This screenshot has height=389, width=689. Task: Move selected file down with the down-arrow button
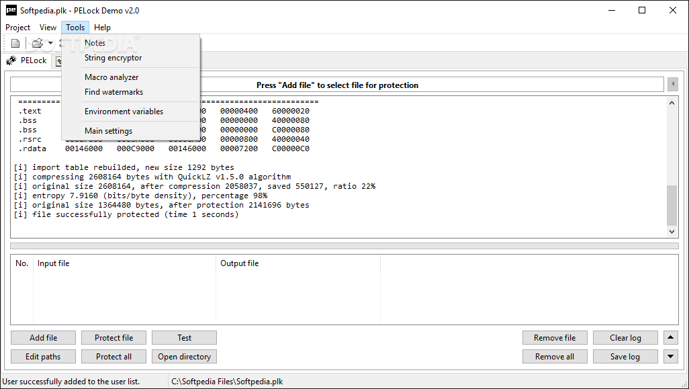click(x=671, y=357)
